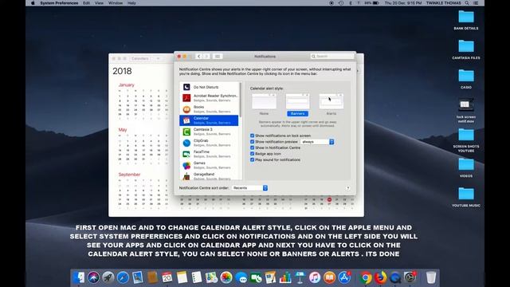This screenshot has width=510, height=287.
Task: Open Launchpad from the Dock
Action: [x=108, y=277]
